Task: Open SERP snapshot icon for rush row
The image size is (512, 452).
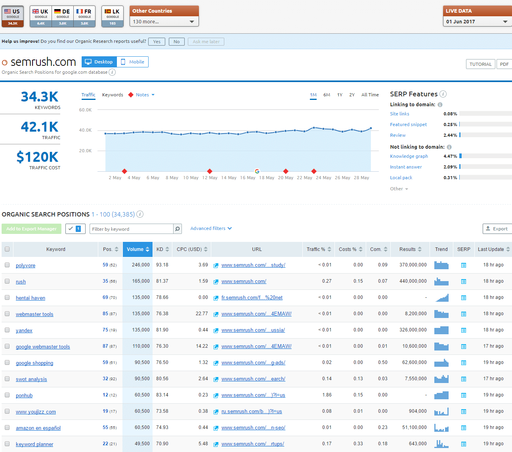Action: click(464, 282)
